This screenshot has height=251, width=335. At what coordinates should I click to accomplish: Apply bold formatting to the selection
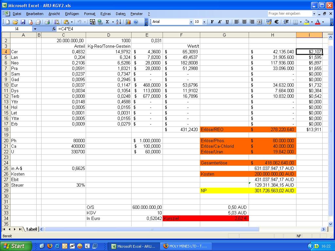click(212, 22)
